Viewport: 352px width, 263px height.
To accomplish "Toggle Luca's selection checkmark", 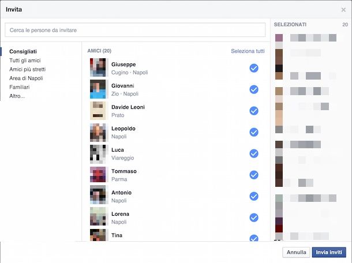I will (254, 153).
